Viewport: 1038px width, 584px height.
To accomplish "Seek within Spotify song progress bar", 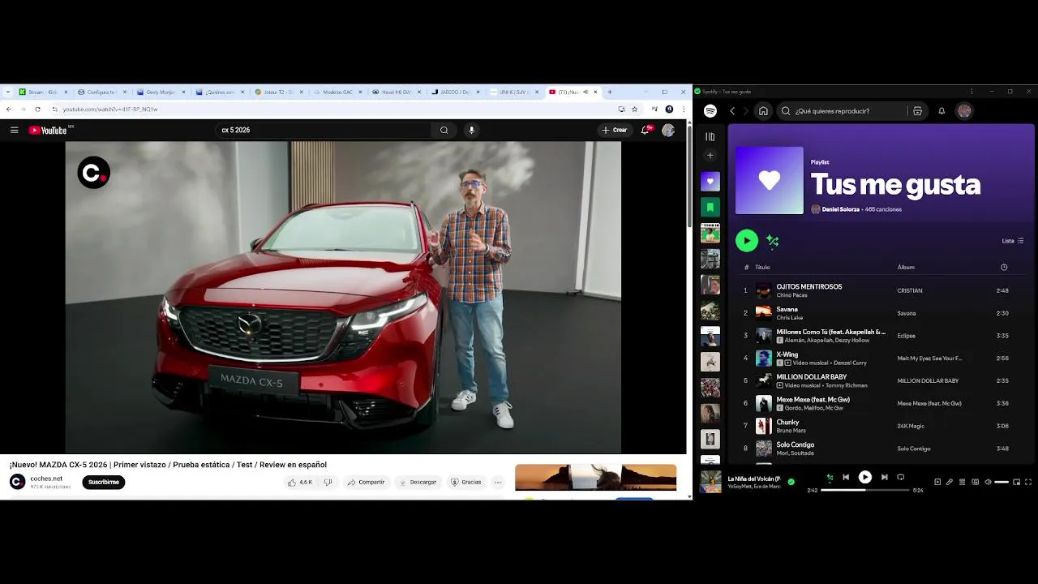I will coord(865,490).
